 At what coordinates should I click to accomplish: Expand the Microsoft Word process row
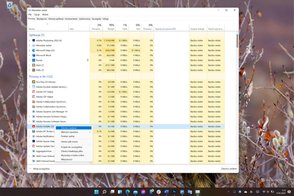pyautogui.click(x=29, y=55)
